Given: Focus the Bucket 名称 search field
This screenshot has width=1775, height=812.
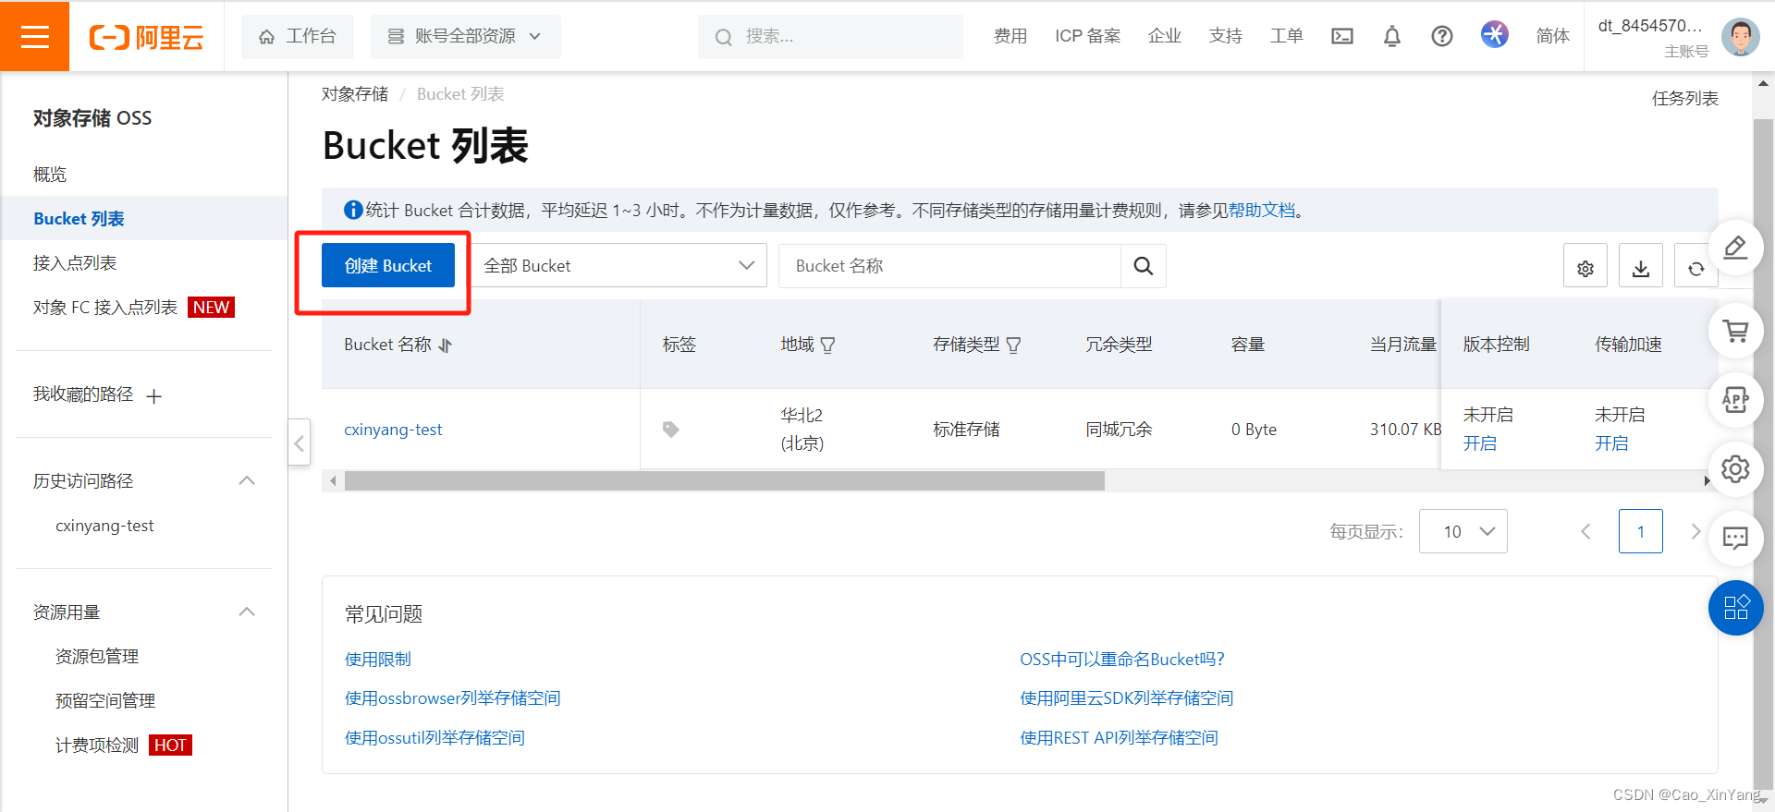Looking at the screenshot, I should coord(949,266).
